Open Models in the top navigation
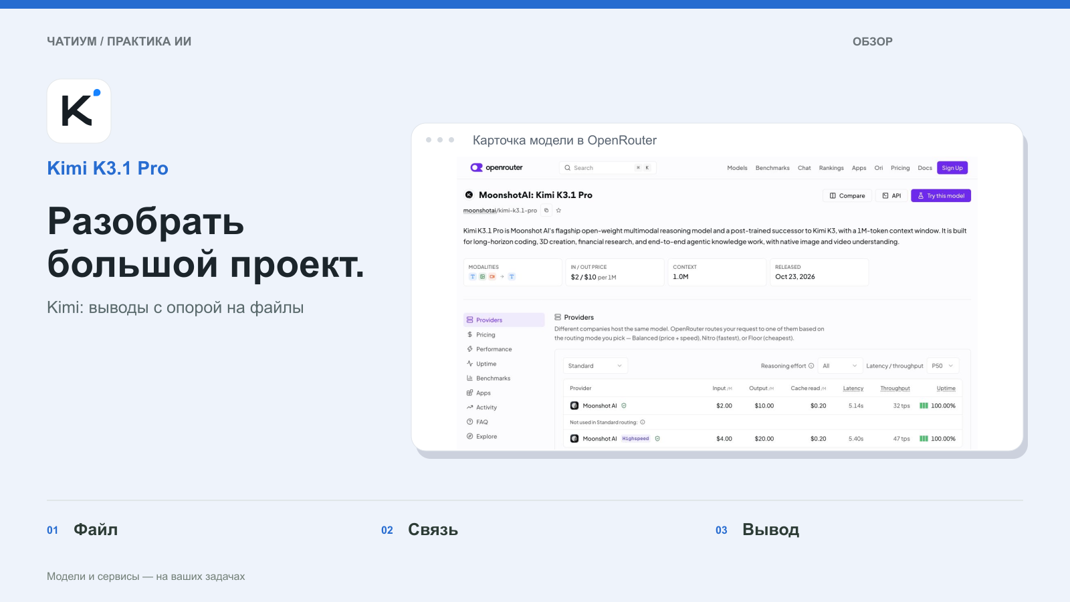 point(737,168)
